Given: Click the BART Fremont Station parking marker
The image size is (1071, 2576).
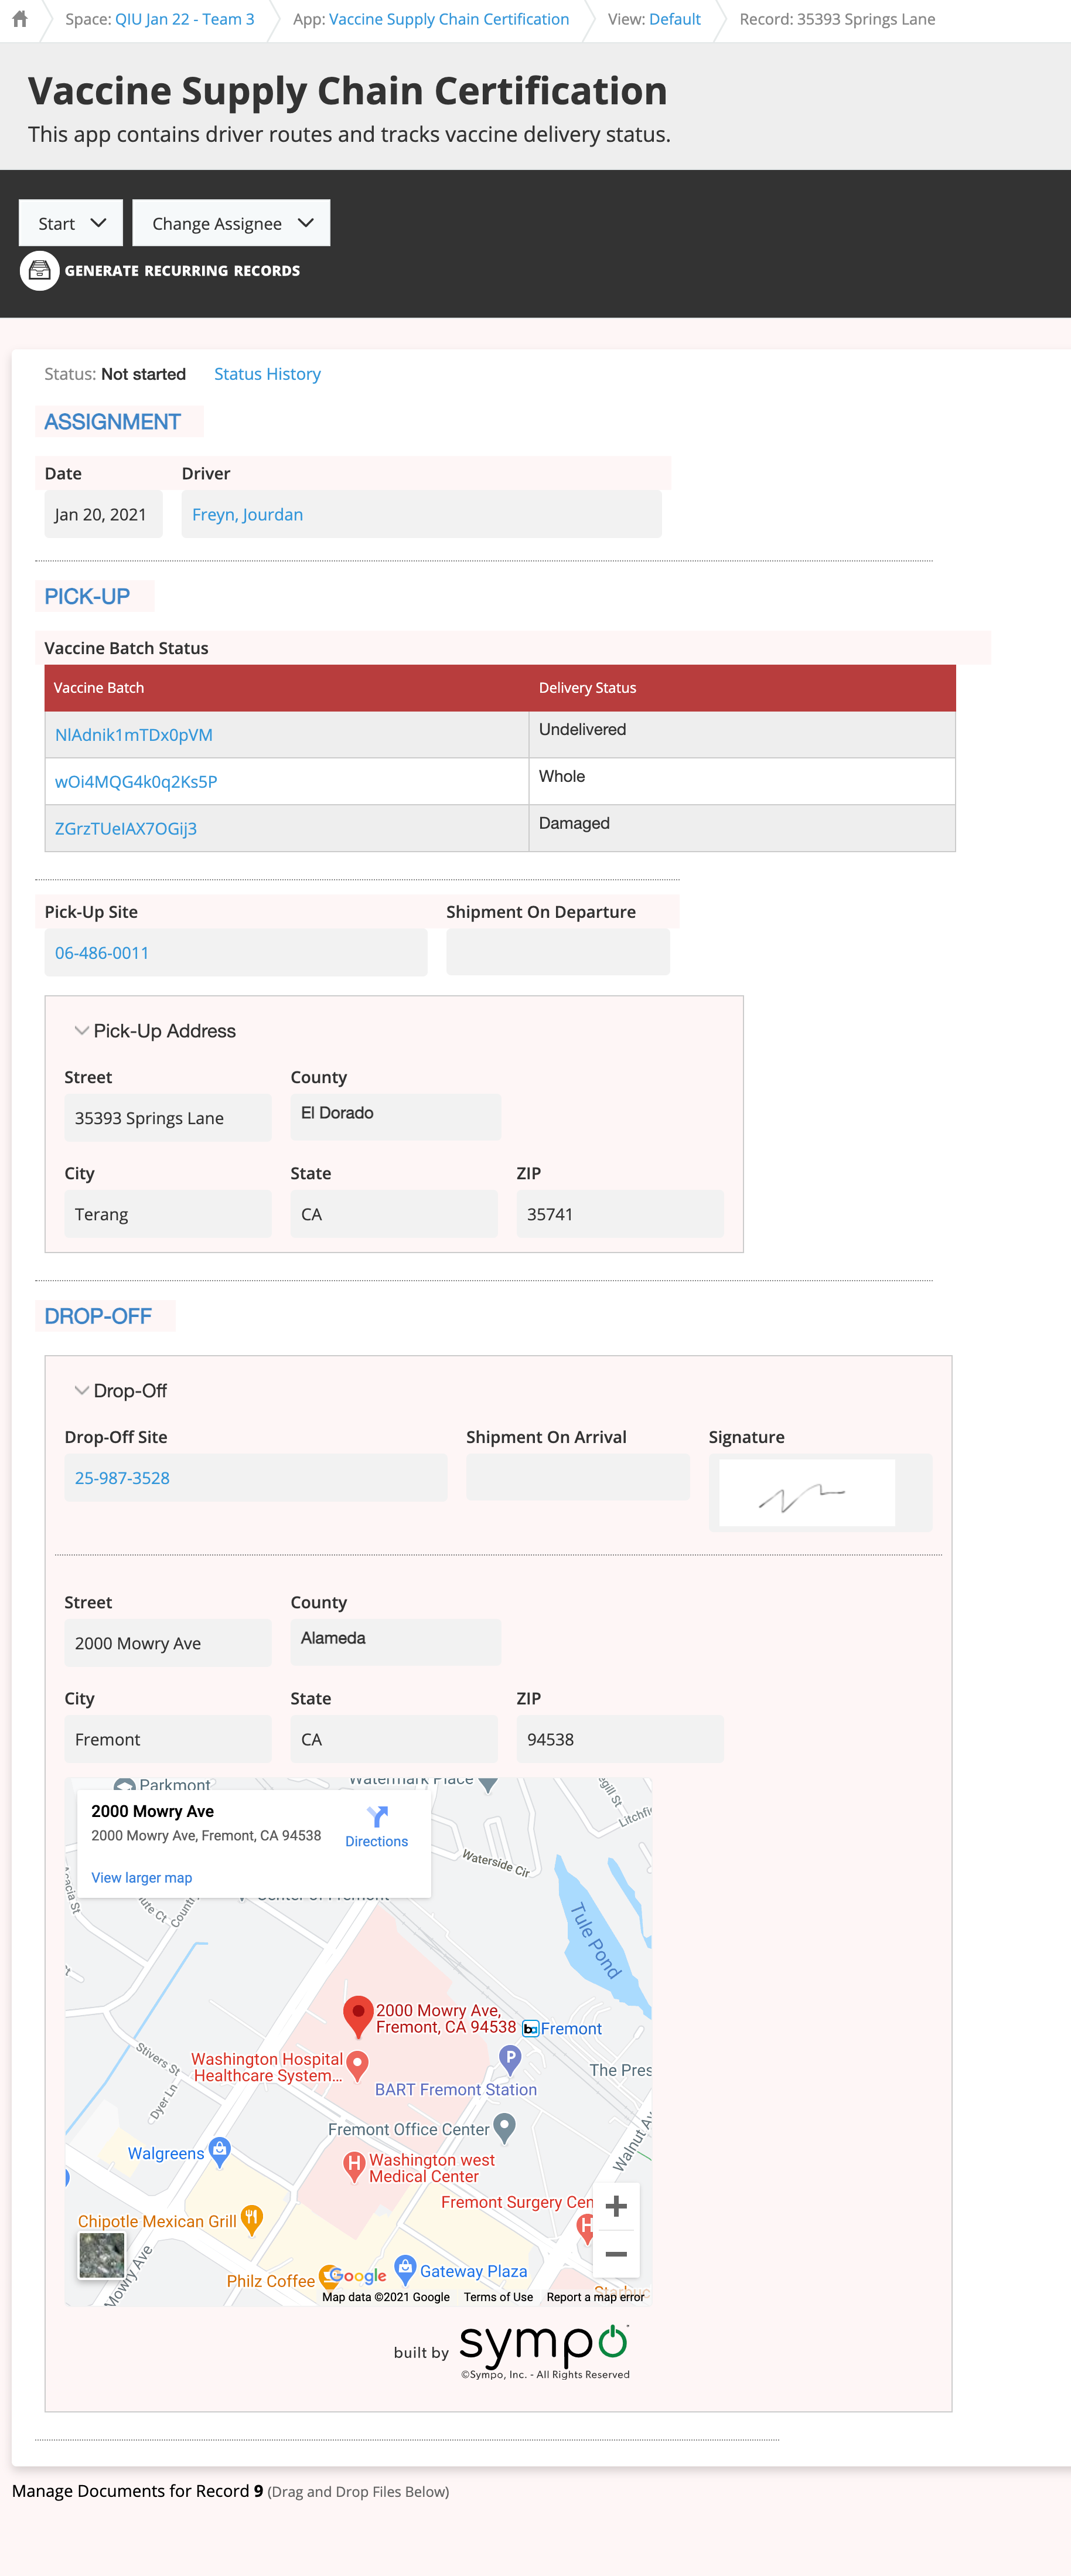Looking at the screenshot, I should click(510, 2057).
